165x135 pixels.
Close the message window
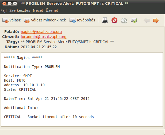(4, 3)
